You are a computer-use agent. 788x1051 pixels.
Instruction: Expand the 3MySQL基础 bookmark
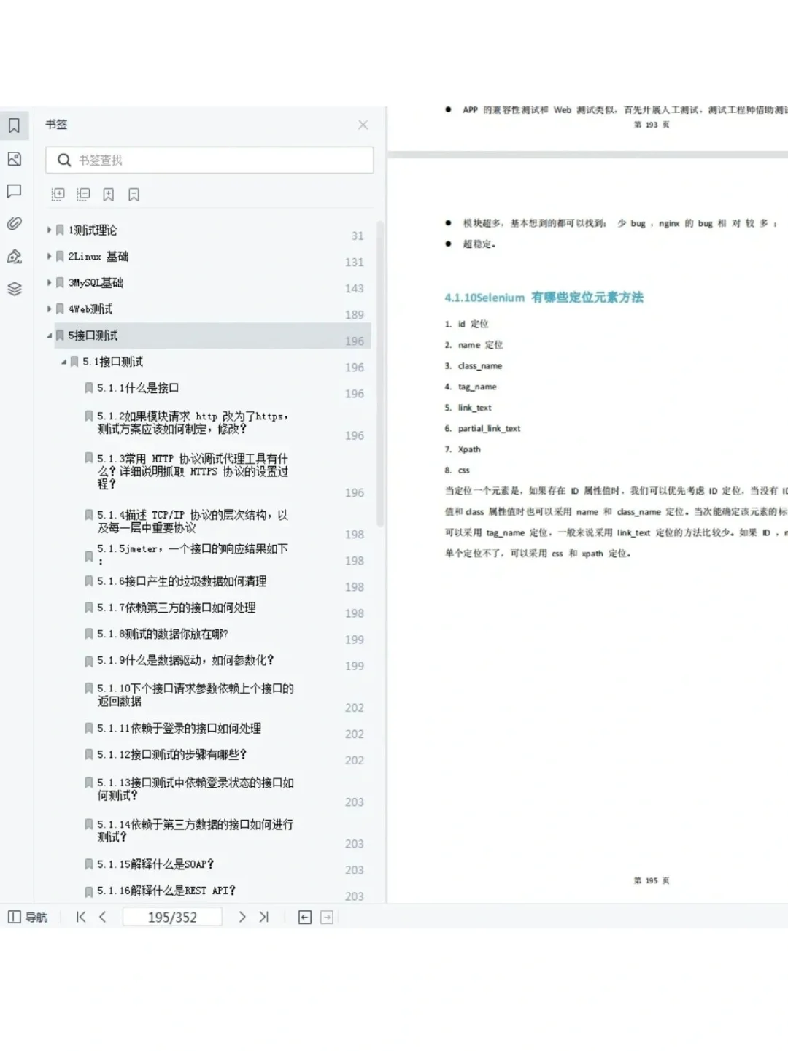point(49,282)
